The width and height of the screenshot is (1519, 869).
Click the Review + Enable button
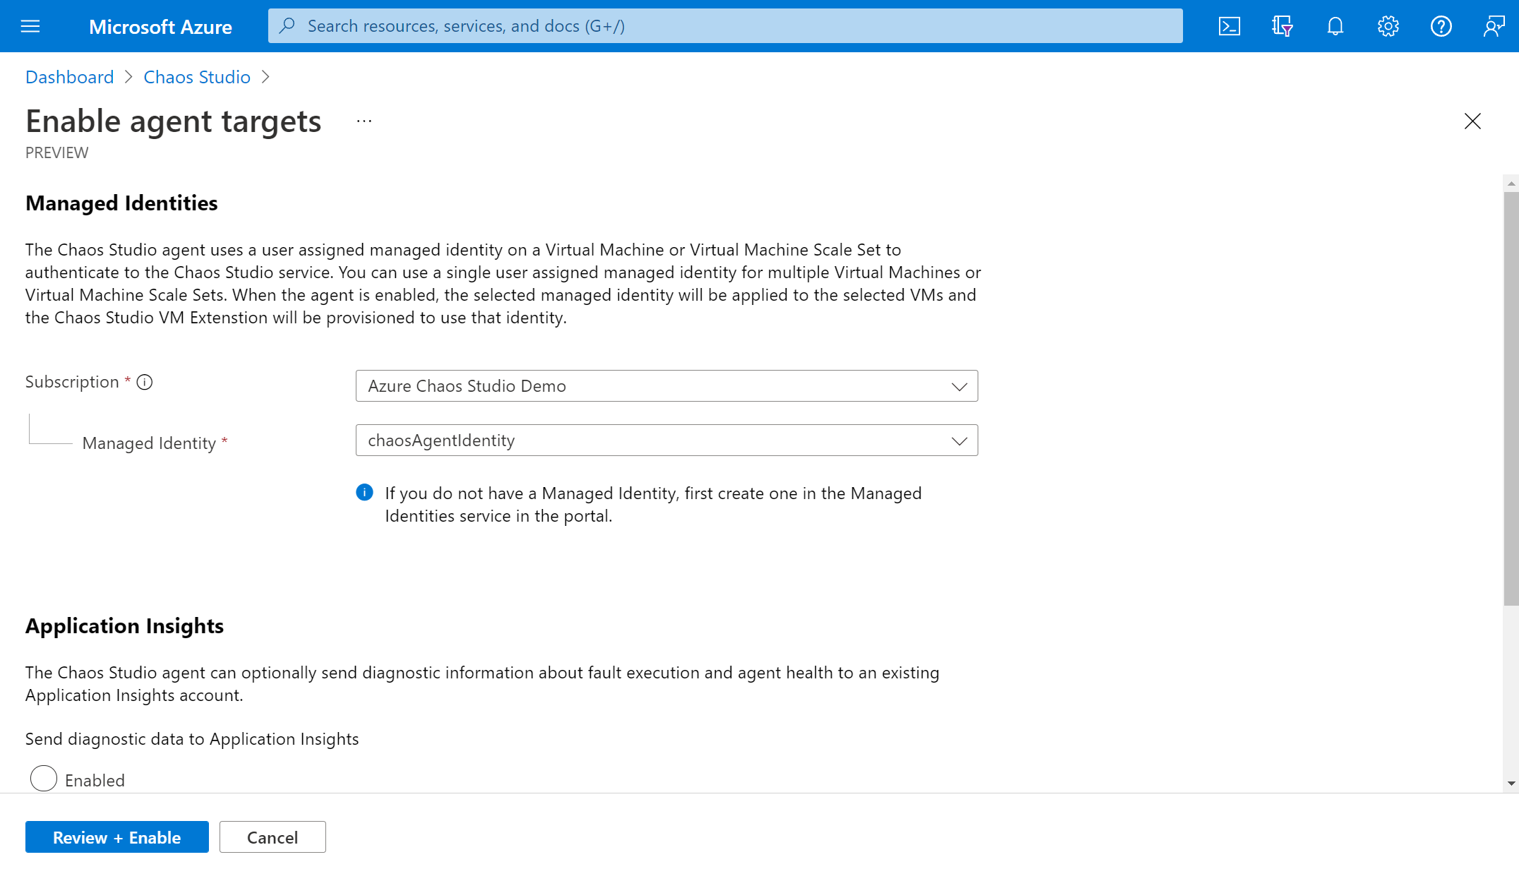point(117,837)
